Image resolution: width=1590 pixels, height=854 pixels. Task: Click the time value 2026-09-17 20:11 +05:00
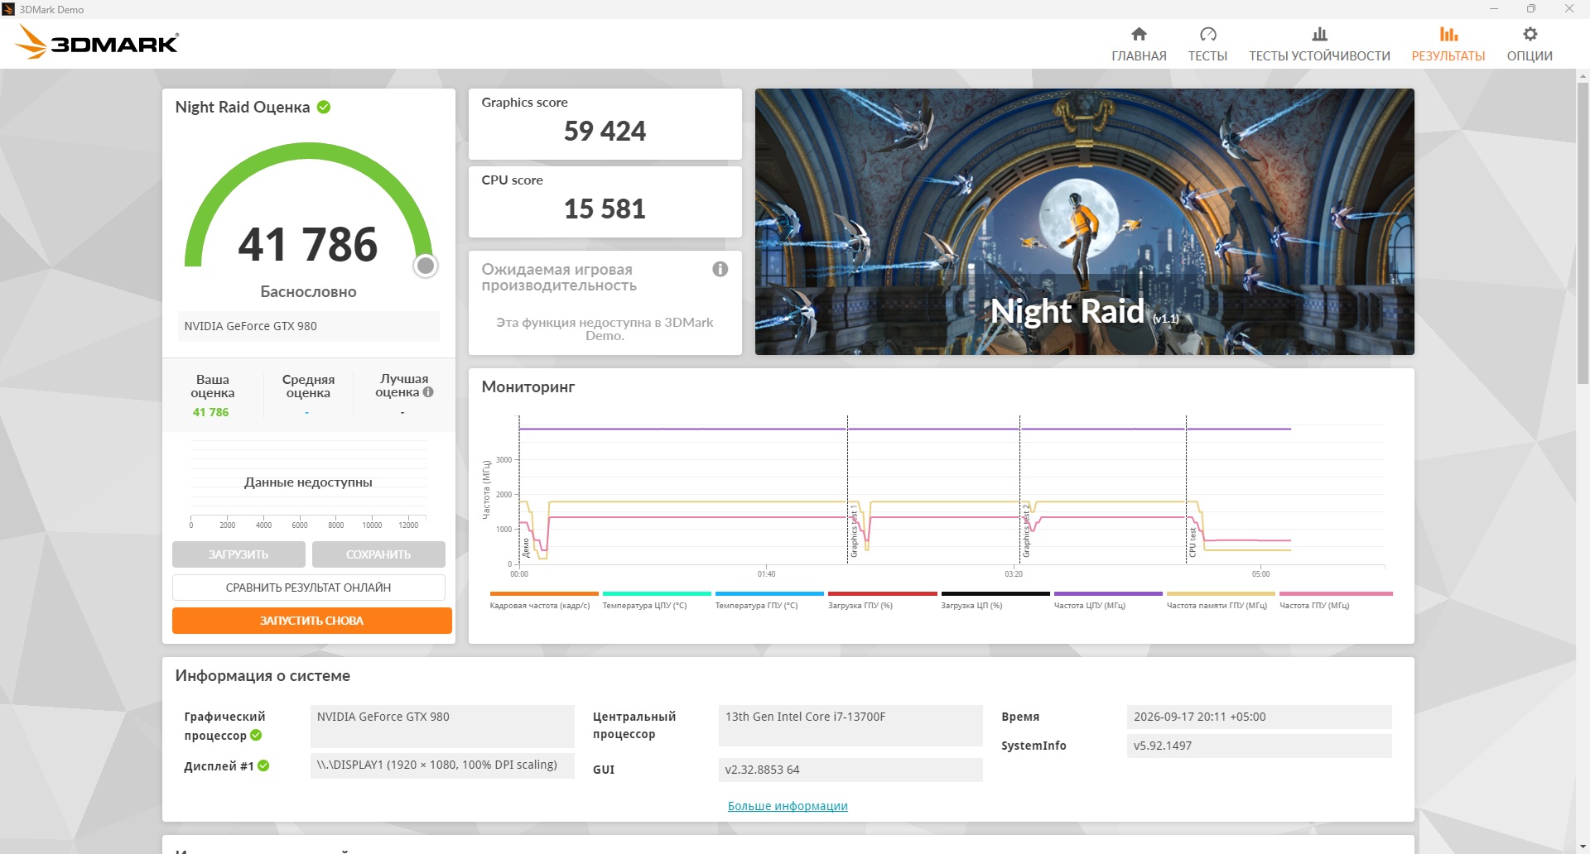pyautogui.click(x=1259, y=717)
